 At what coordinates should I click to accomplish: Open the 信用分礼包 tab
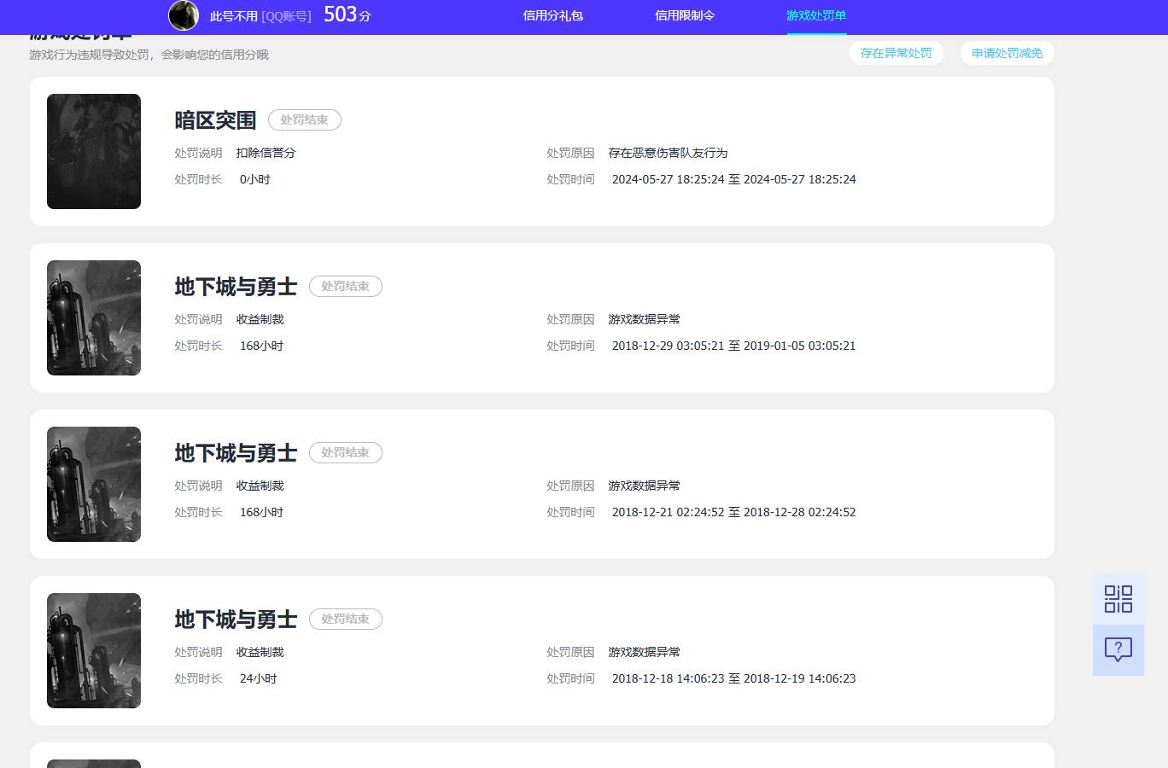tap(552, 15)
